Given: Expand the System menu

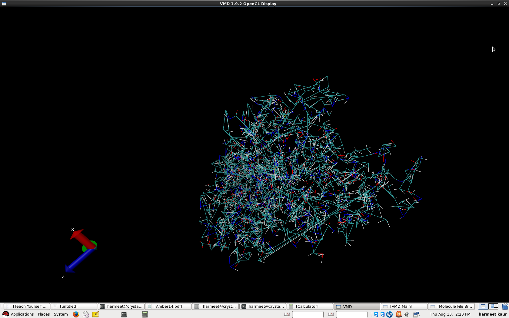Looking at the screenshot, I should 61,314.
